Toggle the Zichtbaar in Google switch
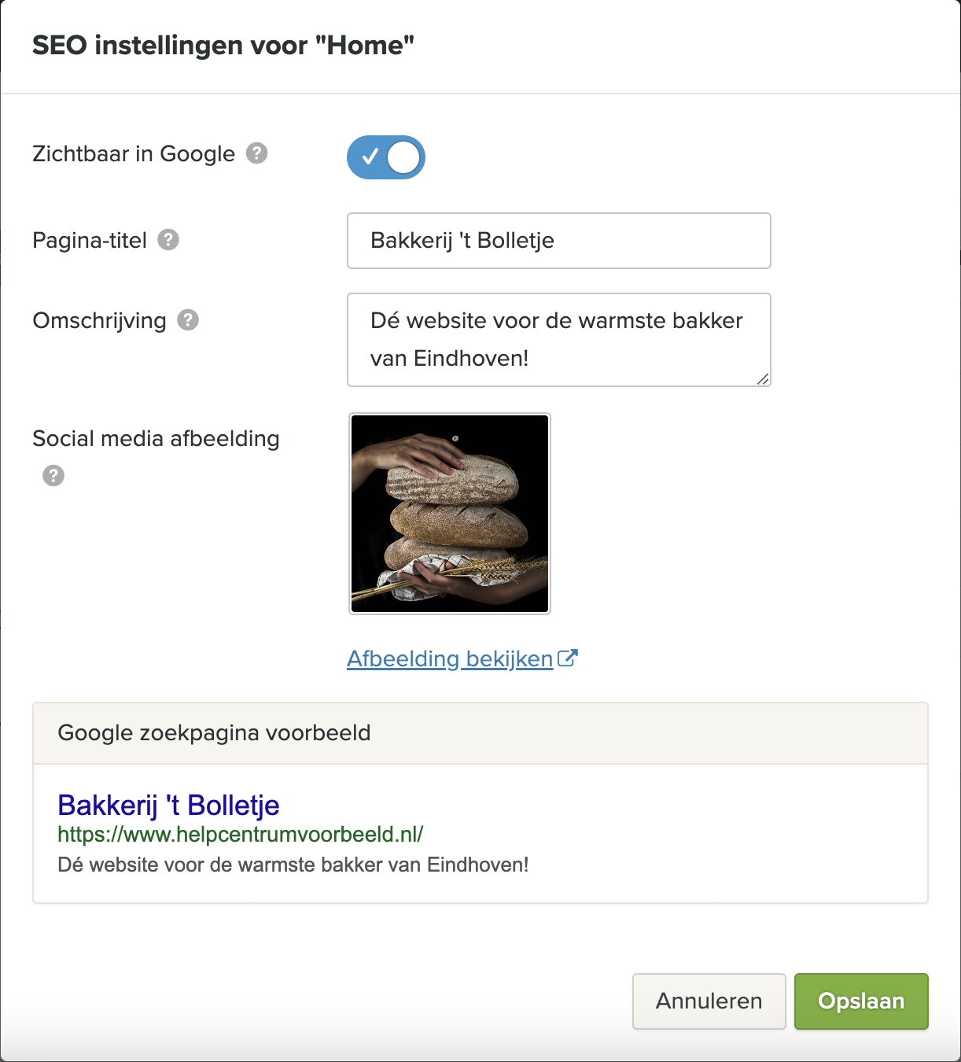Screen dimensions: 961x1062 tap(385, 157)
